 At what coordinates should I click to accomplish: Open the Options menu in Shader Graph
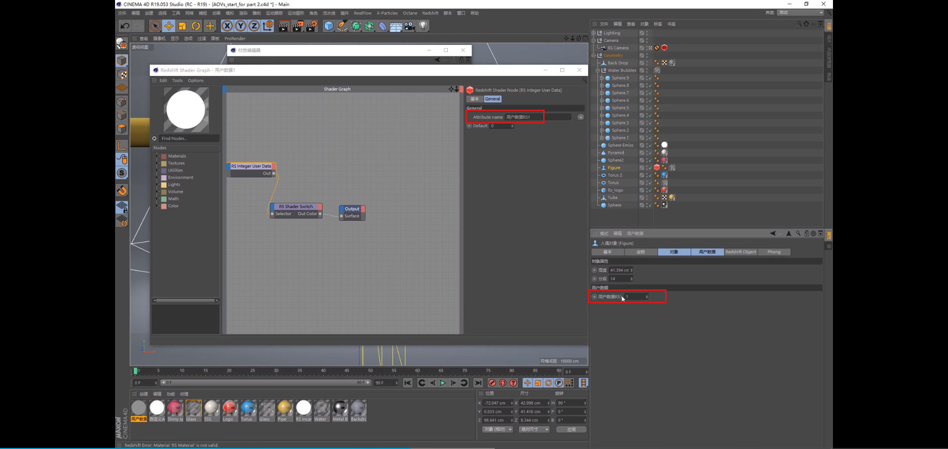196,81
